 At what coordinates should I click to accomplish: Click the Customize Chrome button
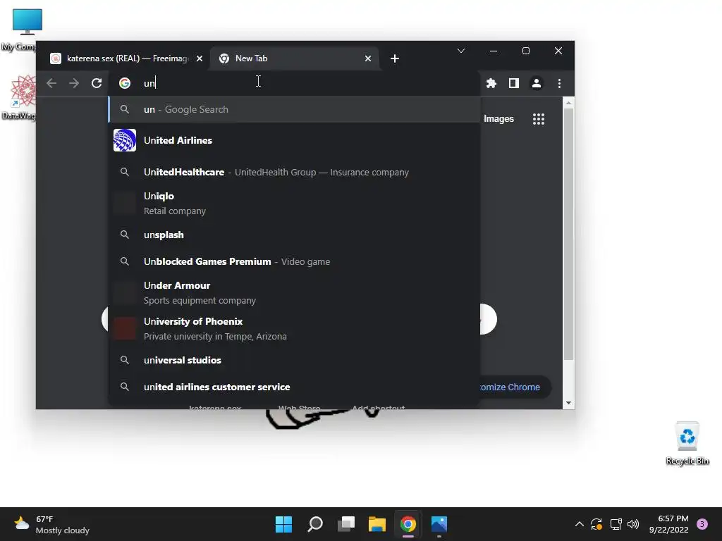coord(514,387)
